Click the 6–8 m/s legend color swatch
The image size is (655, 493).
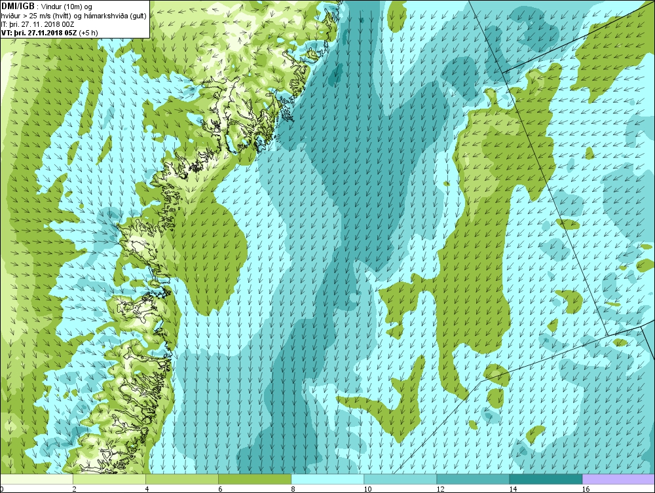click(x=255, y=479)
